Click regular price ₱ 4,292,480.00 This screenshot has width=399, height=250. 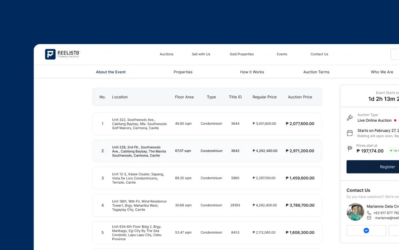click(265, 151)
